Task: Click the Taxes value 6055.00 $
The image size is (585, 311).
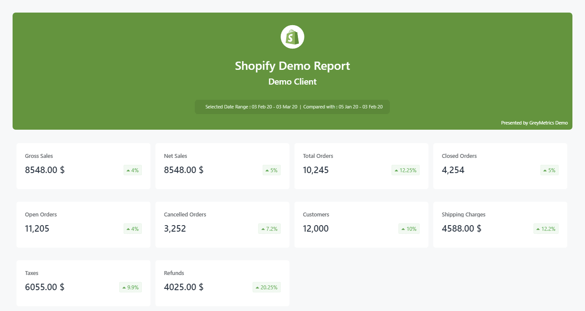Action: click(45, 287)
